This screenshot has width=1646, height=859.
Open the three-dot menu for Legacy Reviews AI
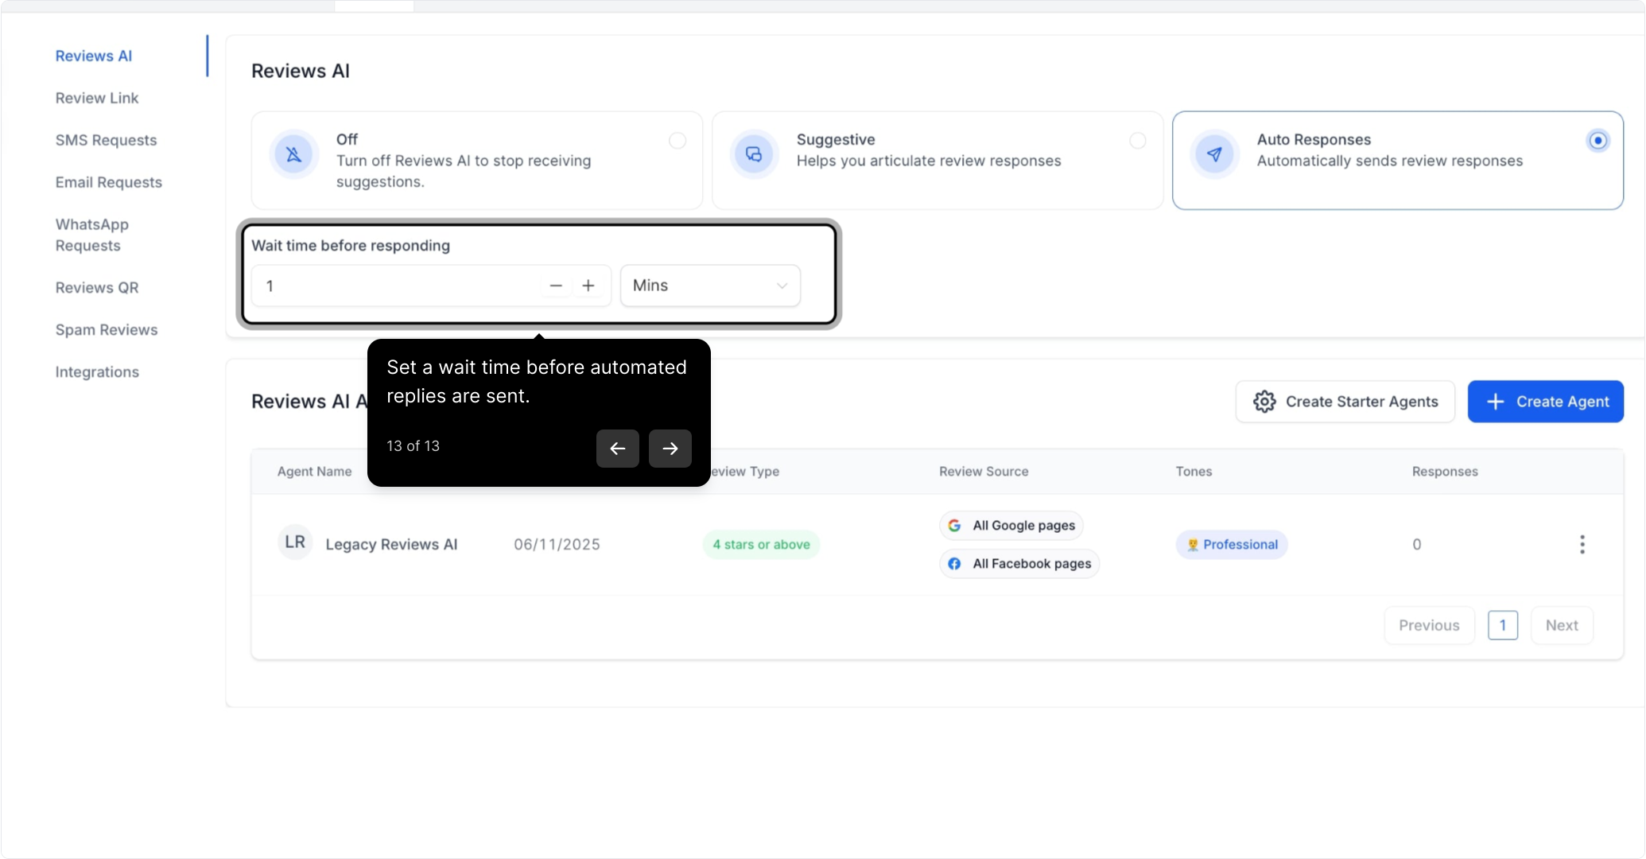(1582, 545)
